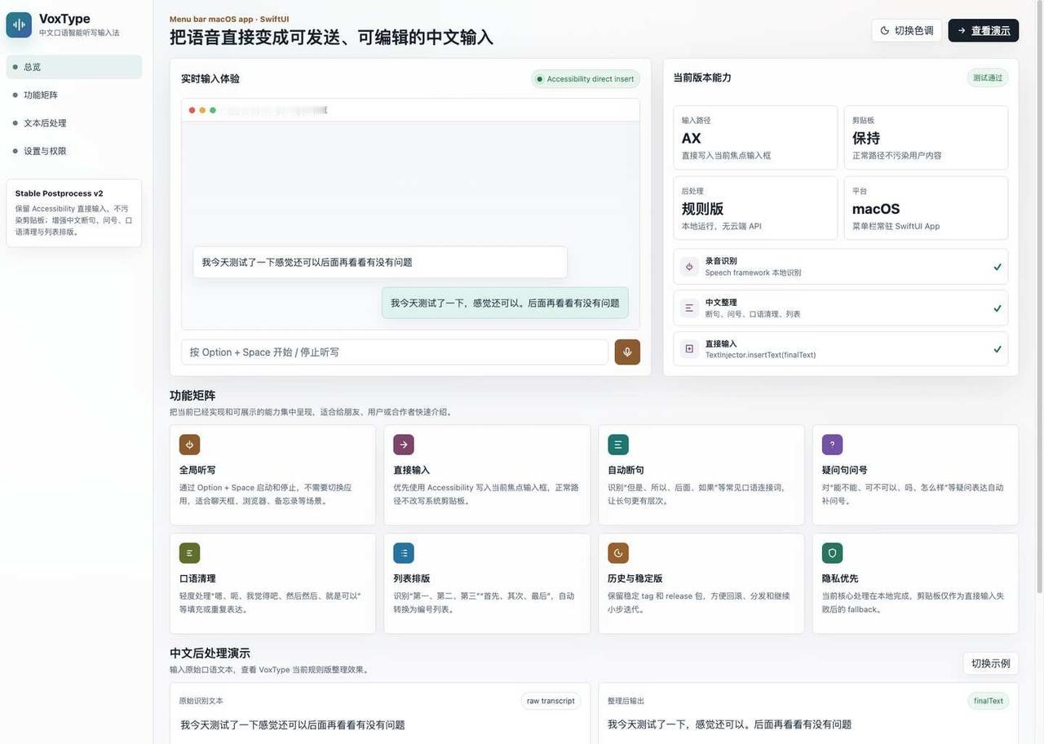Open the 功能矩阵 sidebar item
The image size is (1044, 744).
(x=74, y=95)
